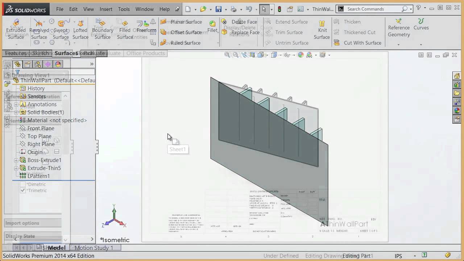Click the Offset Surface command

click(181, 32)
